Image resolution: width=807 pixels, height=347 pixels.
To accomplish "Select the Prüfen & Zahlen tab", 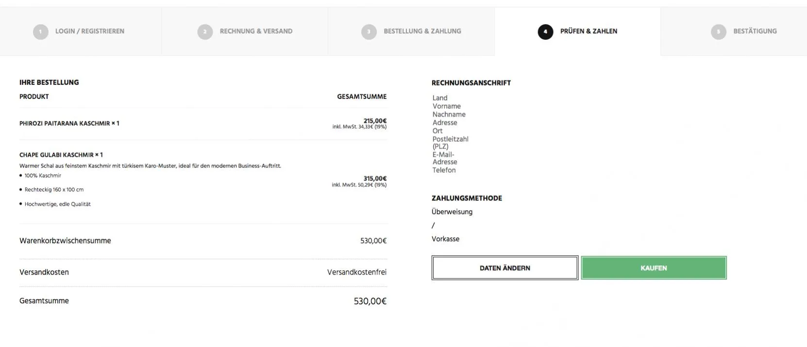I will tap(578, 32).
